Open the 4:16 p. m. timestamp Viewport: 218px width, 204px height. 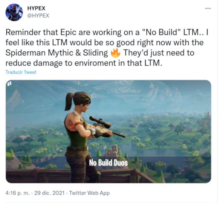click(18, 193)
